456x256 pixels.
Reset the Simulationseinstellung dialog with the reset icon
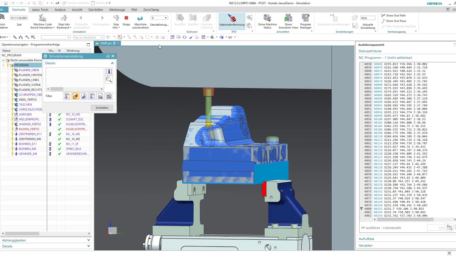coord(108,56)
